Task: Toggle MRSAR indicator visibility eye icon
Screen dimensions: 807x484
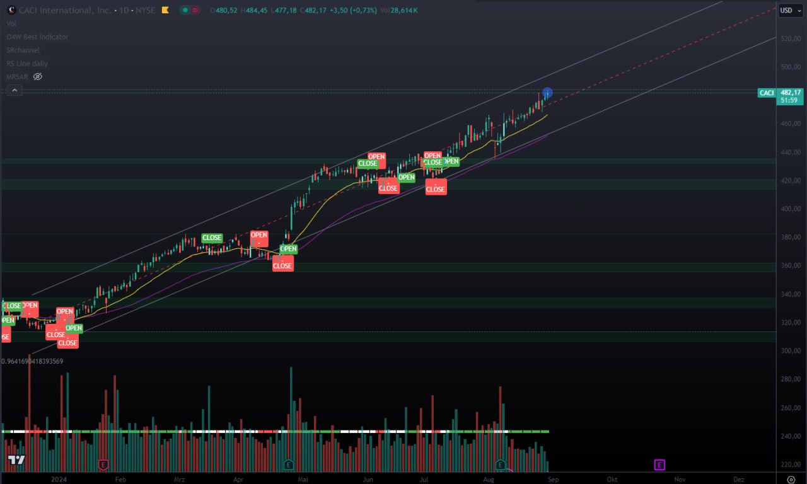Action: [38, 77]
